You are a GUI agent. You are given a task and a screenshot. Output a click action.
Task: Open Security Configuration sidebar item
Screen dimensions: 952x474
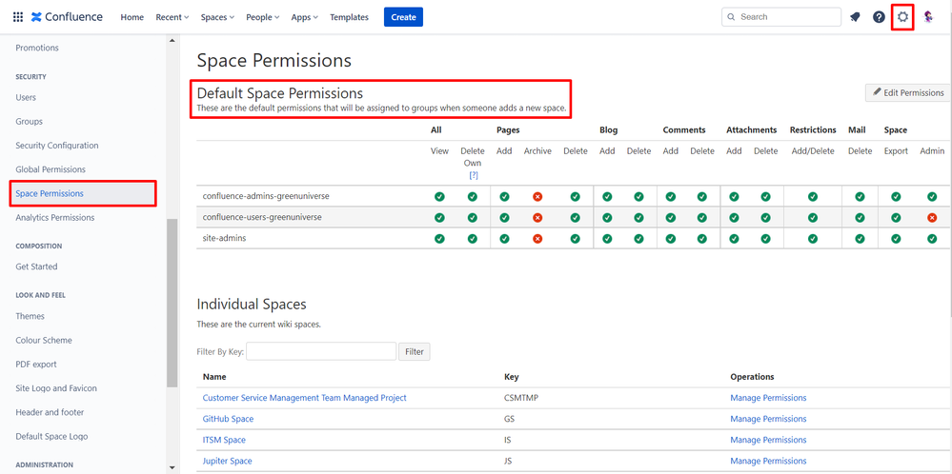point(56,146)
